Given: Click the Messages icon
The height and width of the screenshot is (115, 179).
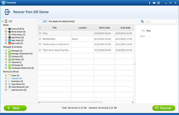Looking at the screenshot, I should click(x=10, y=51).
